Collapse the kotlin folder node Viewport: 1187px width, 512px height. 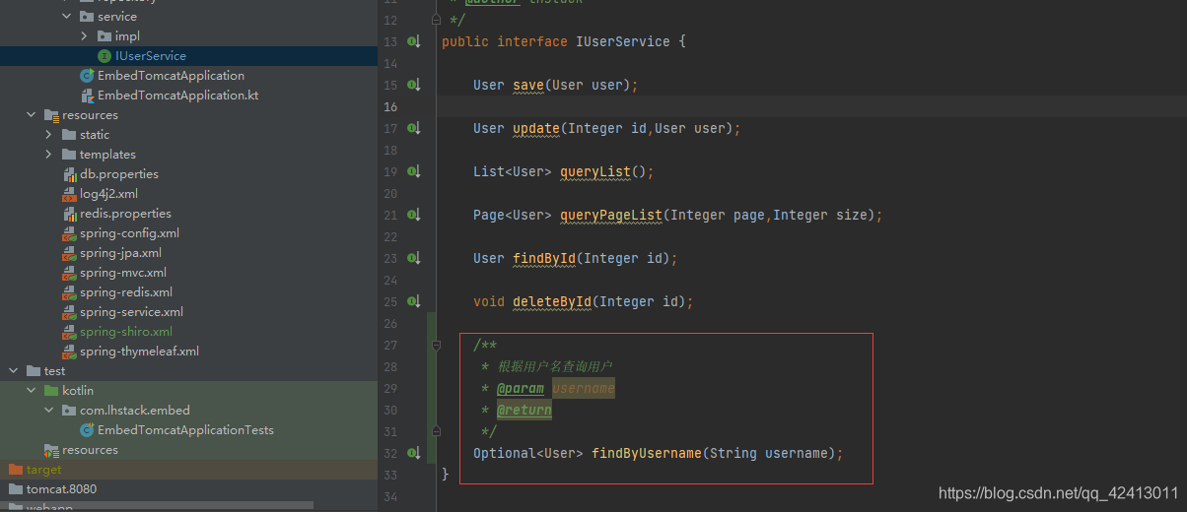point(32,391)
